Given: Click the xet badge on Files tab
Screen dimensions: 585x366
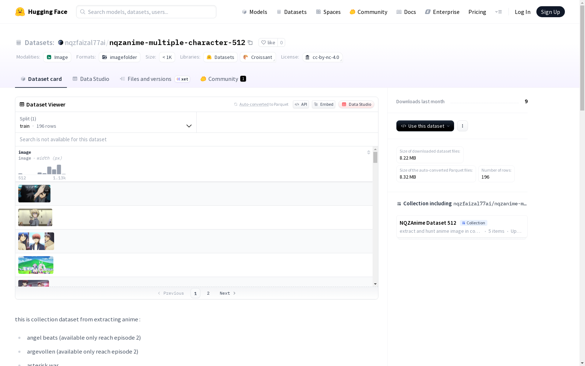Looking at the screenshot, I should pyautogui.click(x=182, y=79).
